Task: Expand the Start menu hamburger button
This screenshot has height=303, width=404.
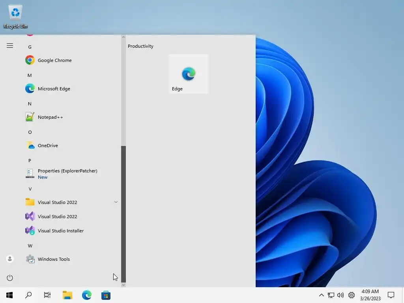Action: [x=10, y=46]
